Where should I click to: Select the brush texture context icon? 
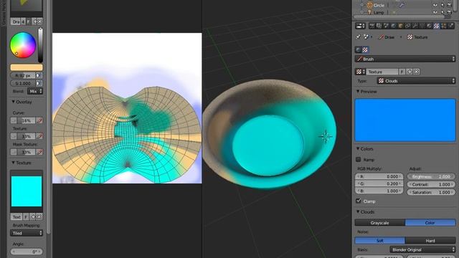coord(365,49)
